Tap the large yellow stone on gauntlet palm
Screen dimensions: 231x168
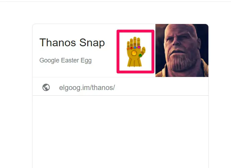click(134, 53)
